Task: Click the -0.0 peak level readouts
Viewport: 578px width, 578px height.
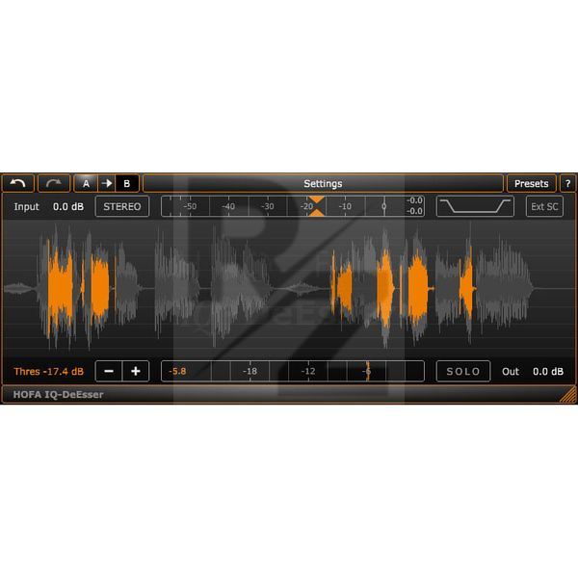Action: tap(414, 206)
